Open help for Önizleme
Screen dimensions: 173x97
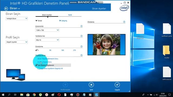tap(124, 22)
